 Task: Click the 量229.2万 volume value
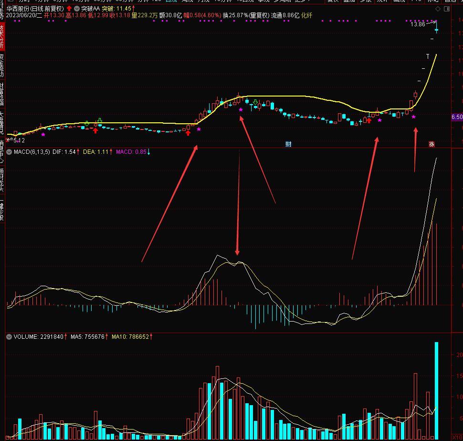pyautogui.click(x=145, y=15)
